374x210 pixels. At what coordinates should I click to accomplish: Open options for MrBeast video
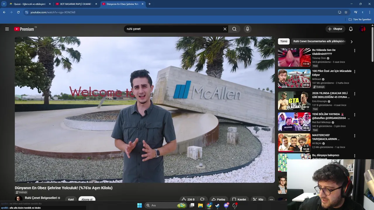(x=355, y=71)
